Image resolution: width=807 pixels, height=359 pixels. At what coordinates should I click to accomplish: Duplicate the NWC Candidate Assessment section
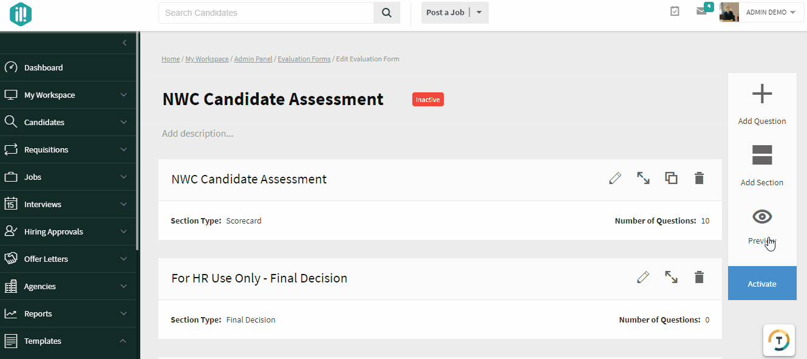click(671, 178)
